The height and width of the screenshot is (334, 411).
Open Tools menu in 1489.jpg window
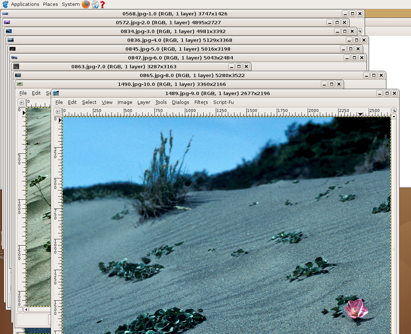(x=161, y=102)
